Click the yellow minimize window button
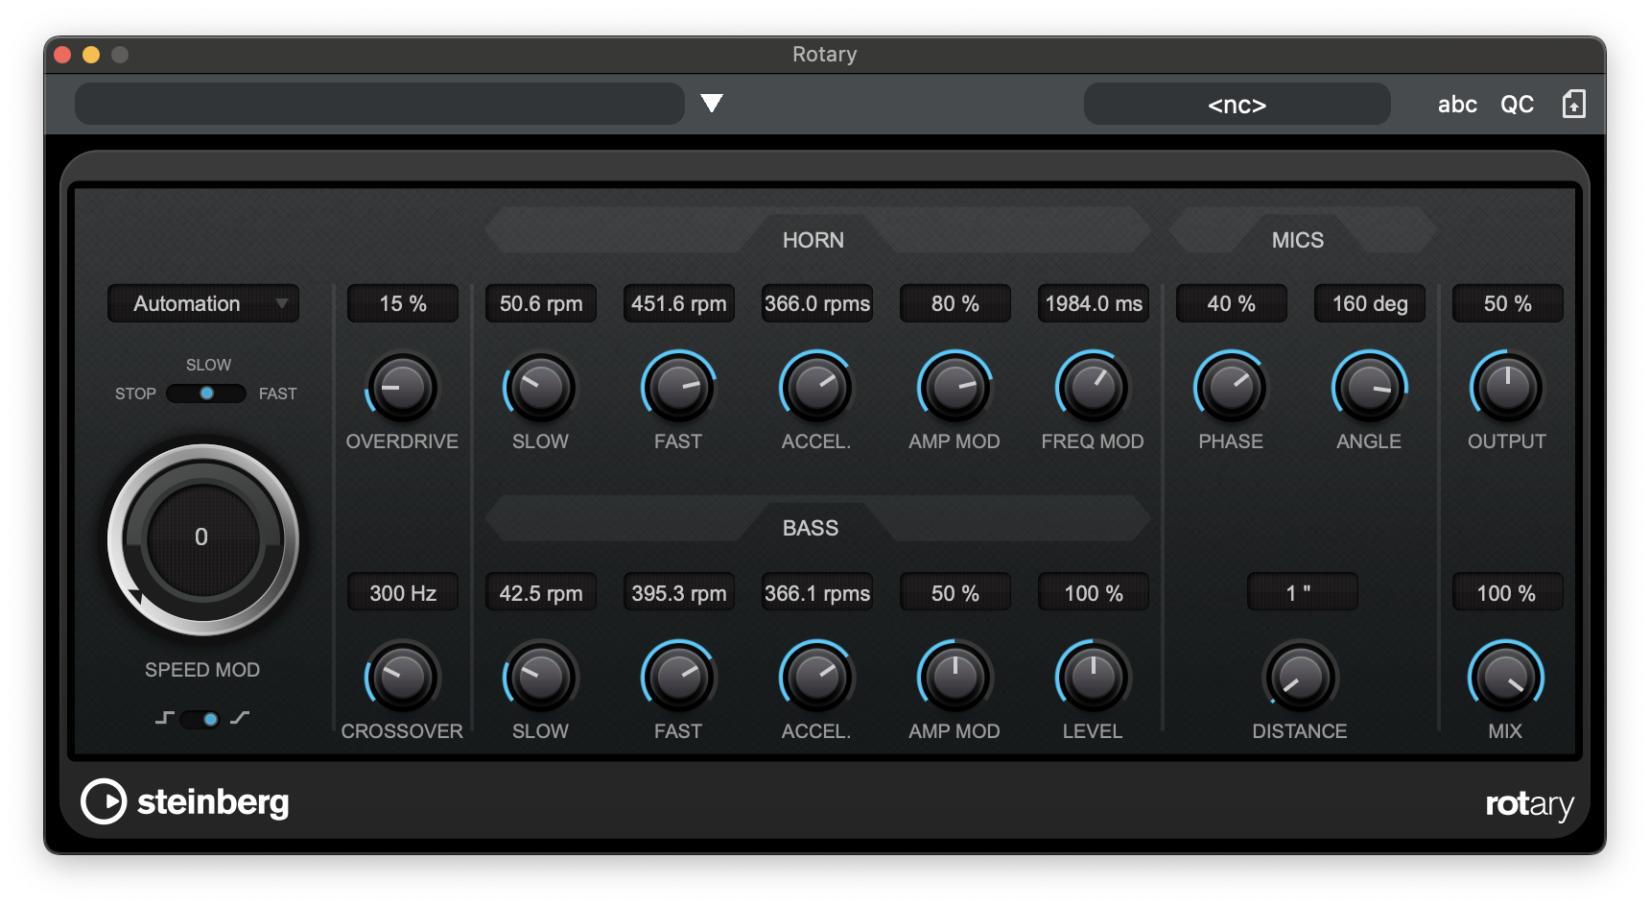 point(91,55)
